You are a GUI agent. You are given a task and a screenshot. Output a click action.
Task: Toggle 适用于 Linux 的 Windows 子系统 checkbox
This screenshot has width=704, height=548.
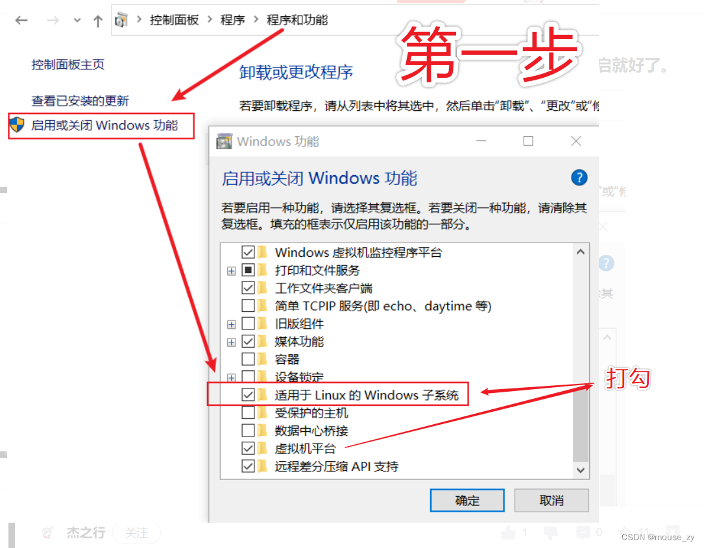248,394
